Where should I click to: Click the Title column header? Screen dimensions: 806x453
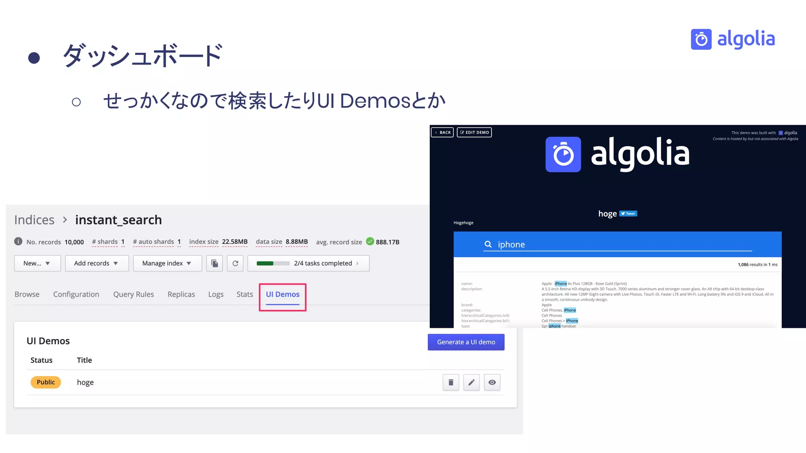[x=84, y=360]
